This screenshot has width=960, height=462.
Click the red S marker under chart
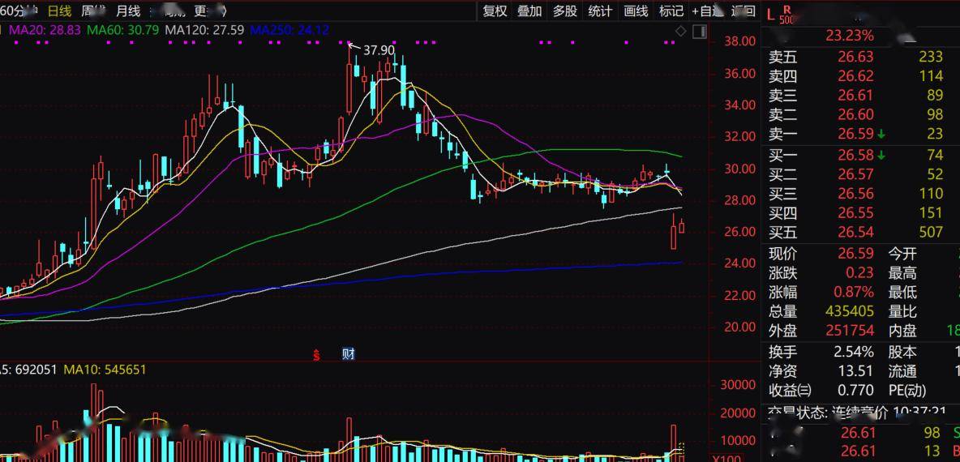coord(317,354)
